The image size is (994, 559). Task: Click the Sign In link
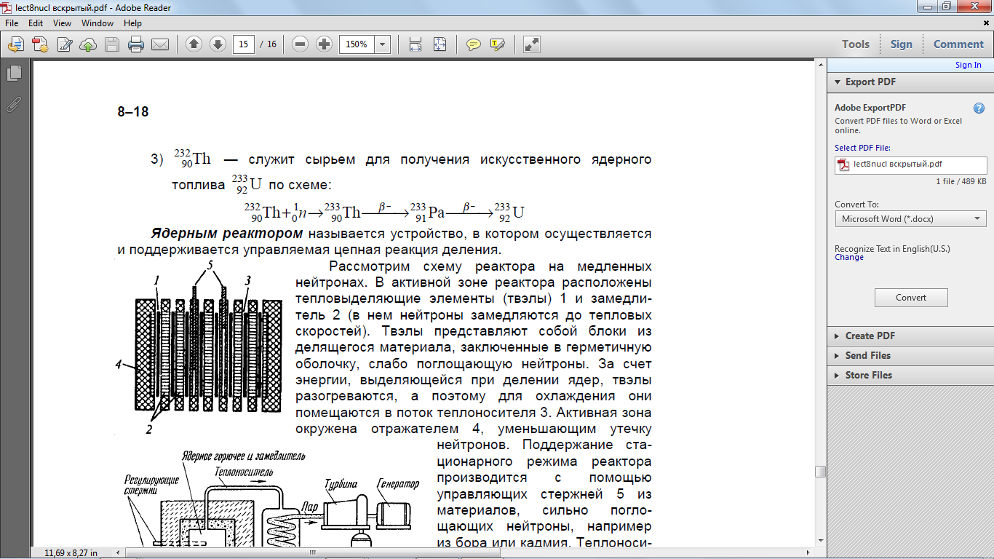point(968,65)
